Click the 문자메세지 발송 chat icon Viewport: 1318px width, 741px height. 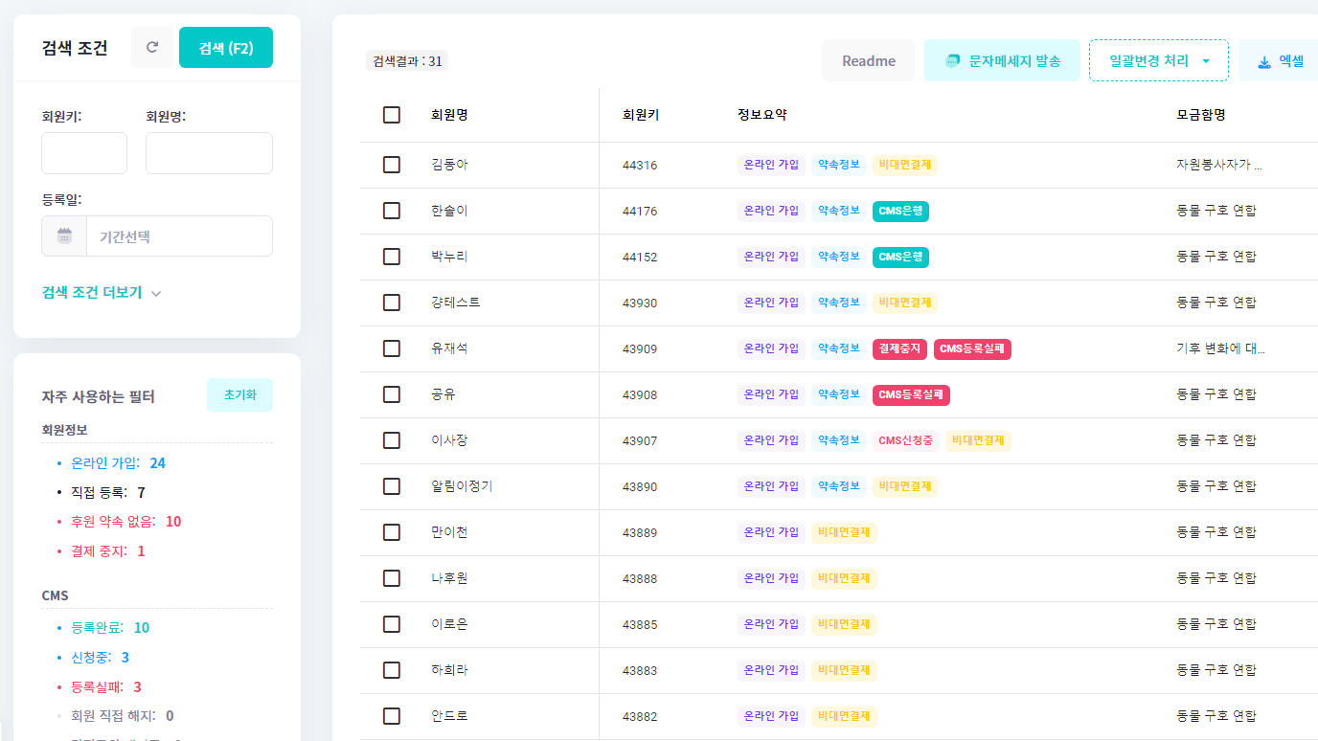pyautogui.click(x=952, y=61)
